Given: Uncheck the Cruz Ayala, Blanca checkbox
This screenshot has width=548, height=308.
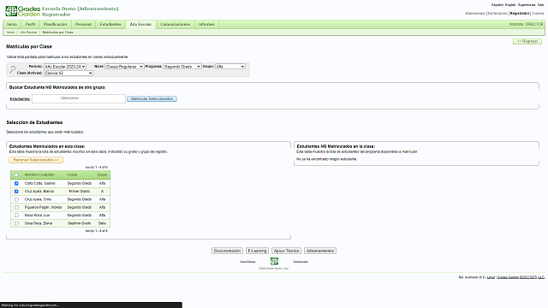Looking at the screenshot, I should click(x=16, y=192).
